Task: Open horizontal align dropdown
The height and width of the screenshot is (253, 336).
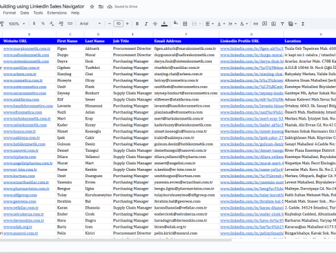Action: (210, 24)
